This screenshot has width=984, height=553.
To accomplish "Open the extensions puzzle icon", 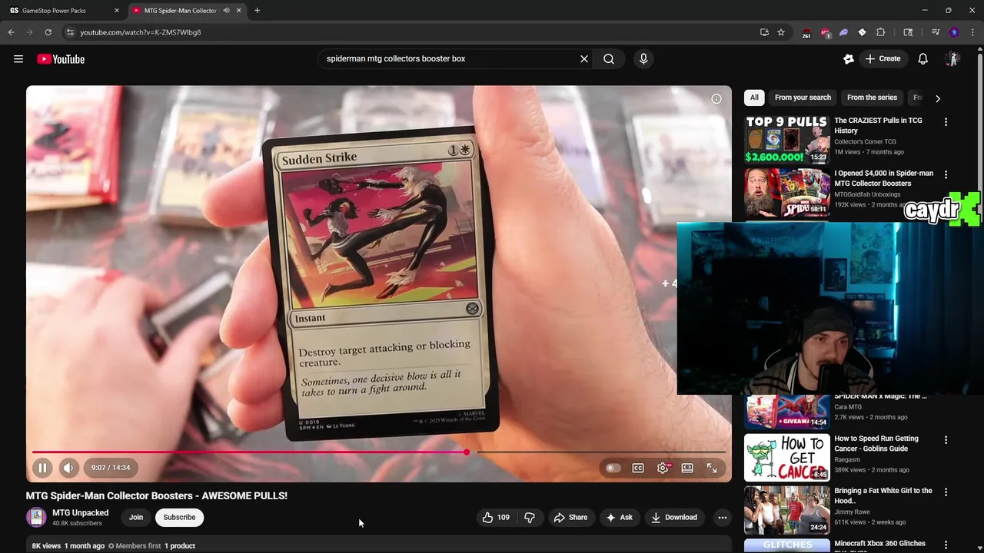I will (881, 32).
